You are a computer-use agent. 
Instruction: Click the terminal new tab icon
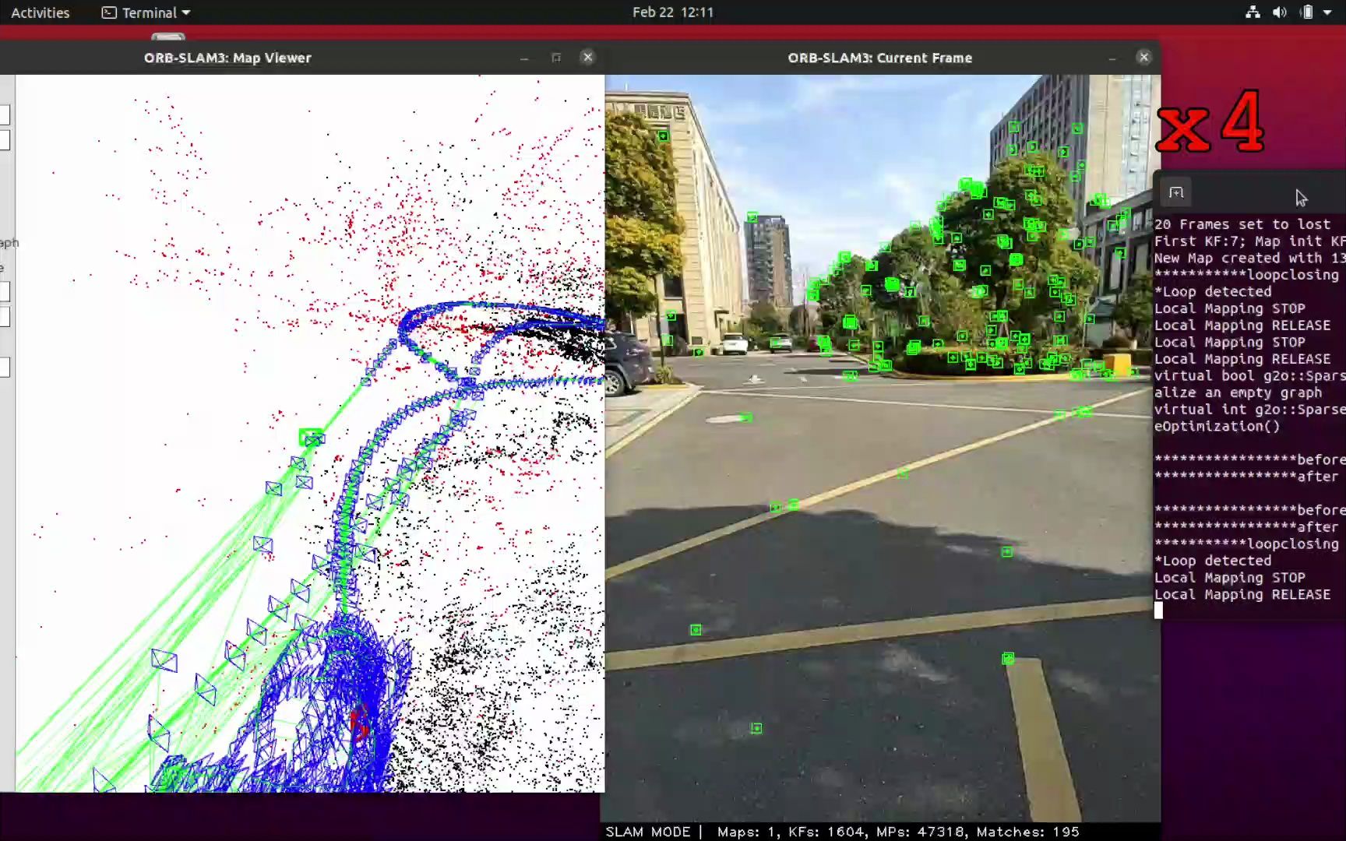click(1176, 192)
